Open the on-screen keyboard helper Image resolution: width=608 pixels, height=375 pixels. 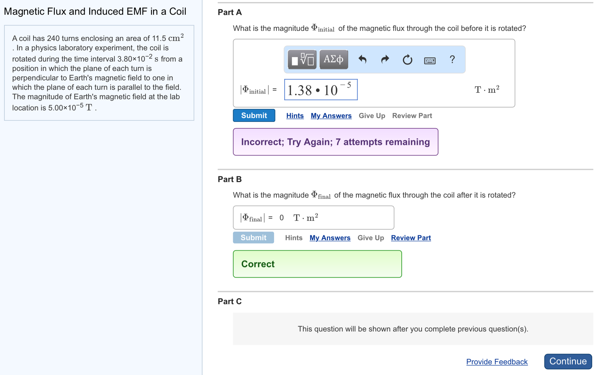[430, 60]
